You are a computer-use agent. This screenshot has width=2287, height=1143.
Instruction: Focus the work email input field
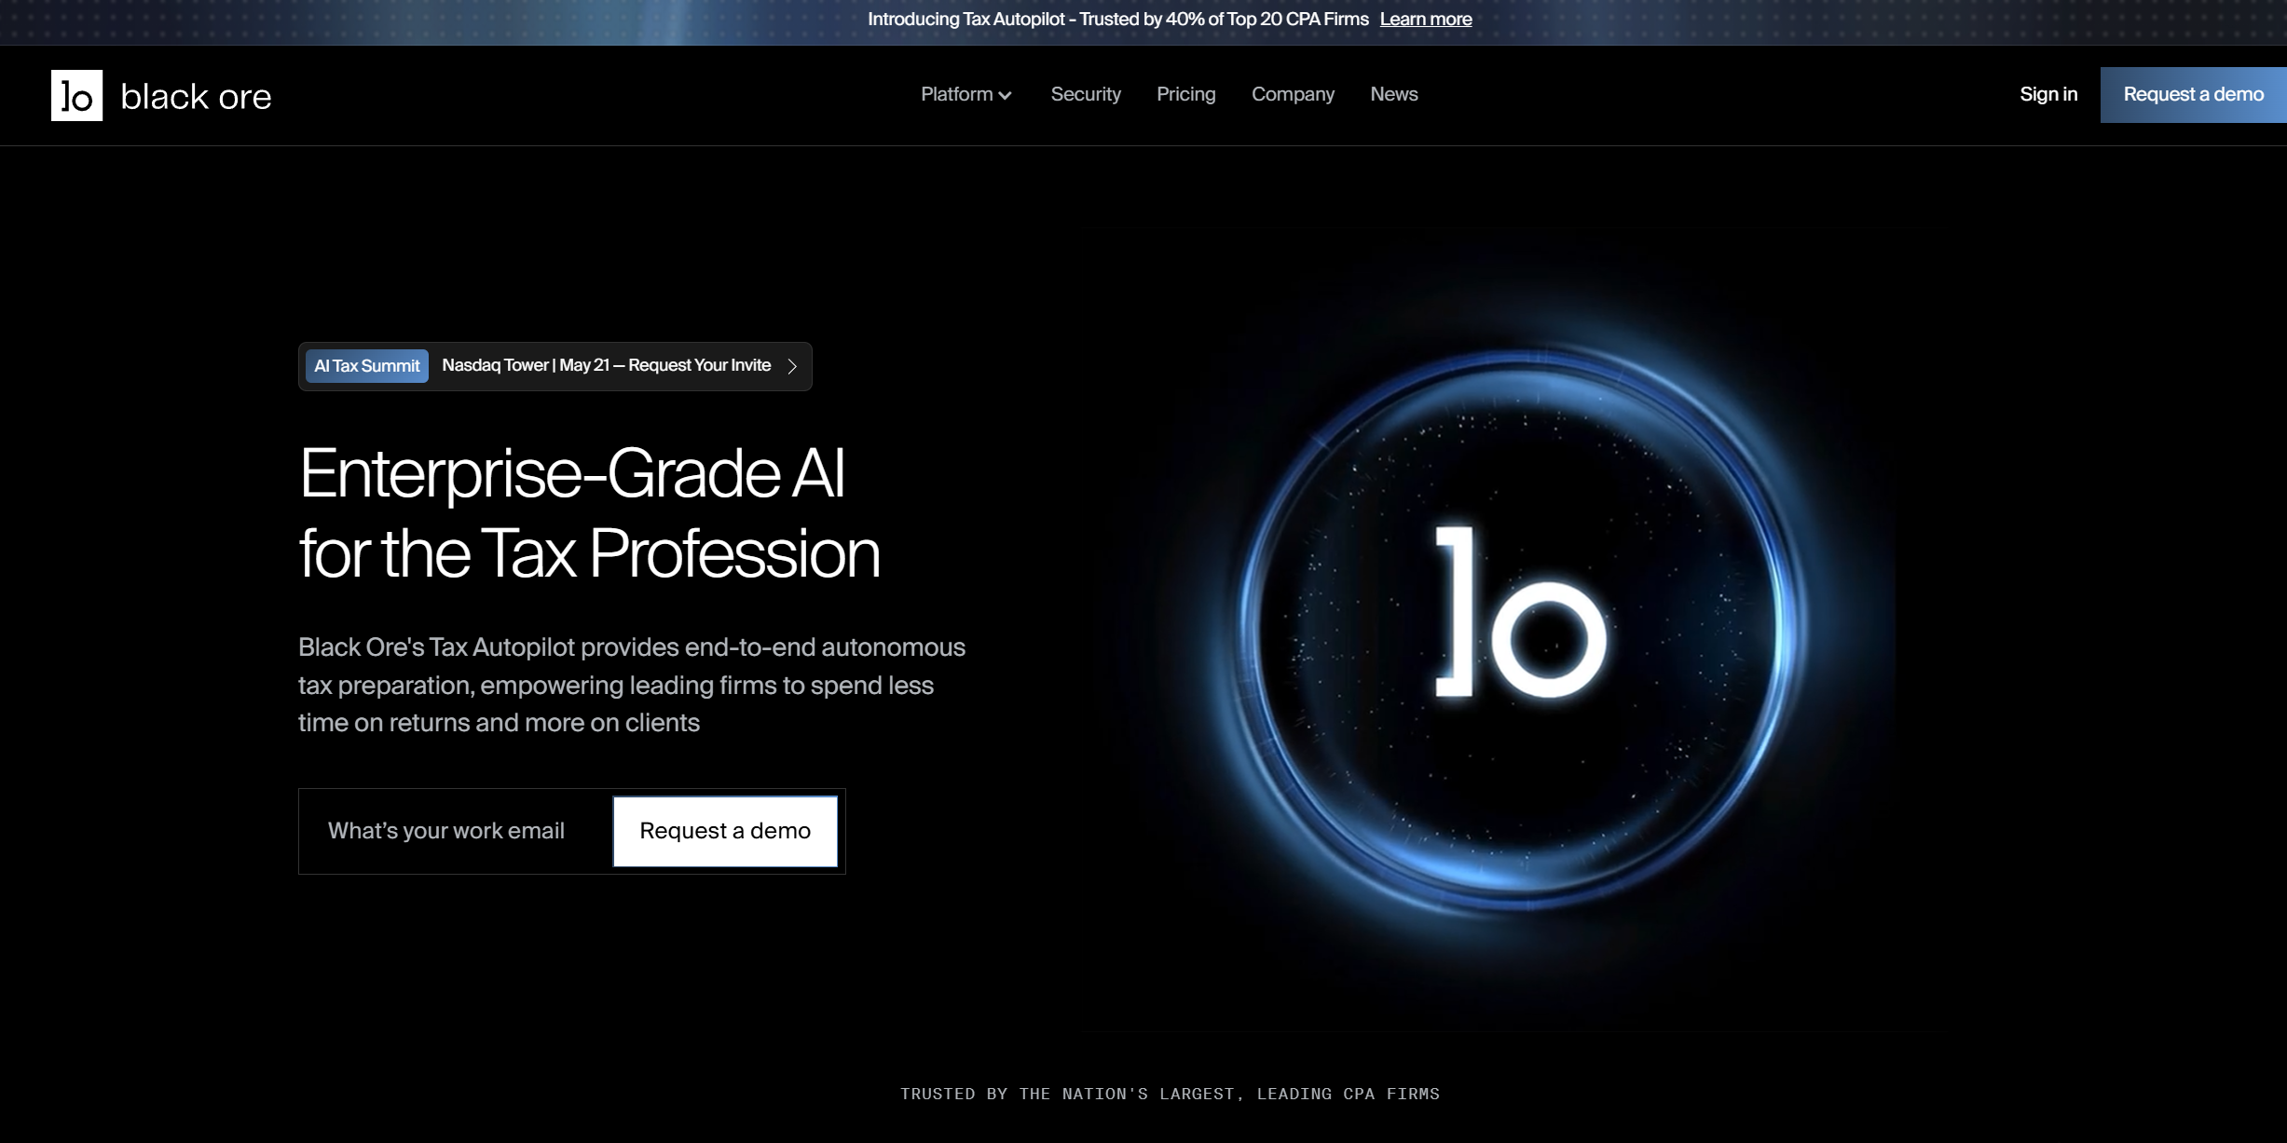tap(456, 831)
